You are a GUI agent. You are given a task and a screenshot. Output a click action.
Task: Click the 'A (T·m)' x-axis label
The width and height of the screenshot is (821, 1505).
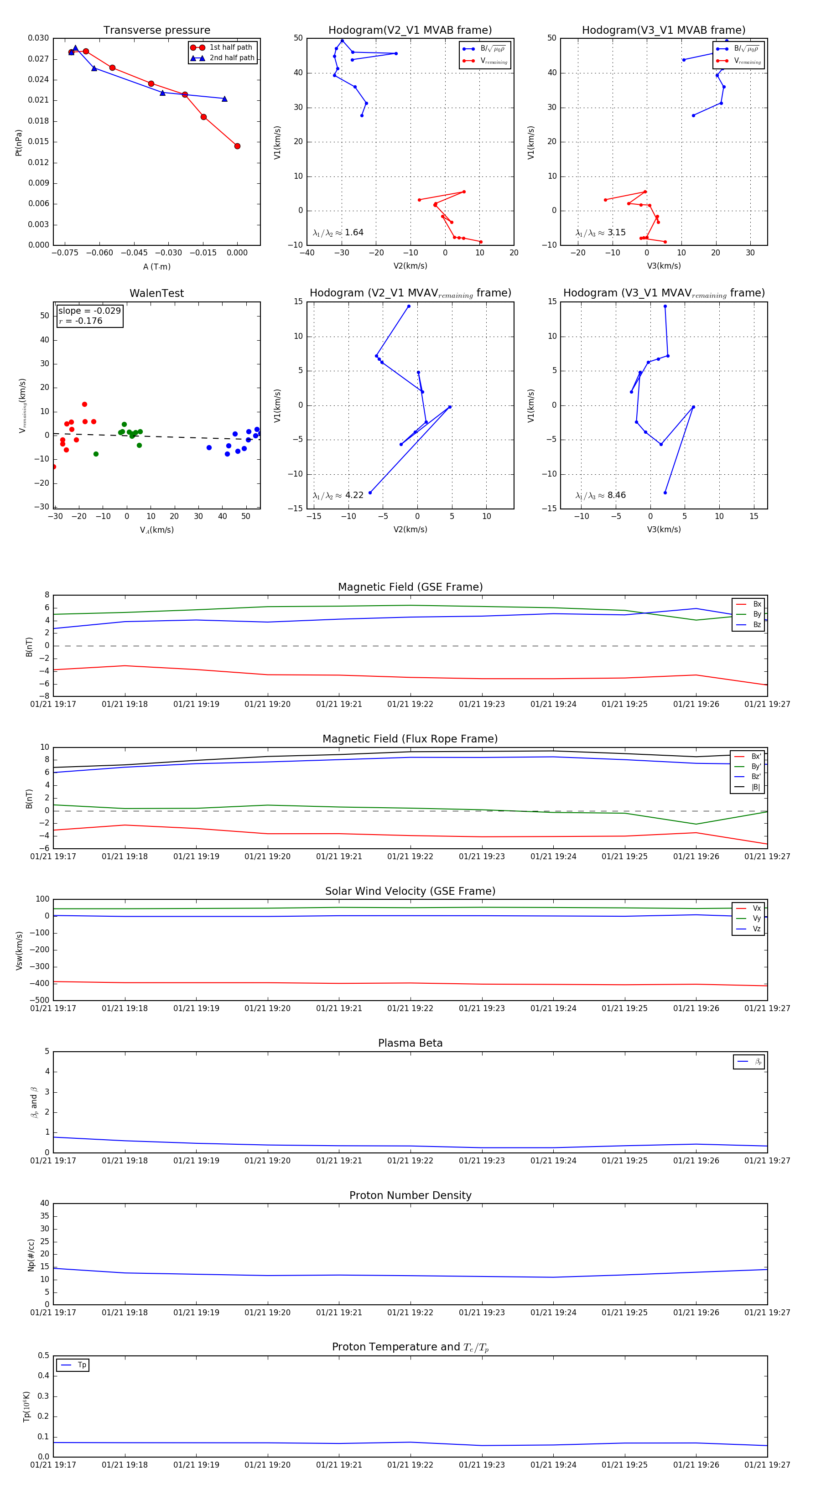(156, 266)
